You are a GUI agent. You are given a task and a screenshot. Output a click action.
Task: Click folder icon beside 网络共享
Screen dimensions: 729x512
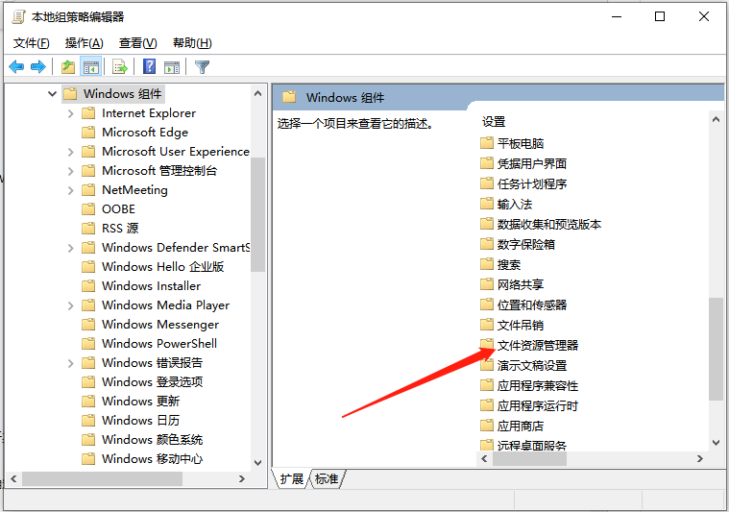click(x=487, y=283)
